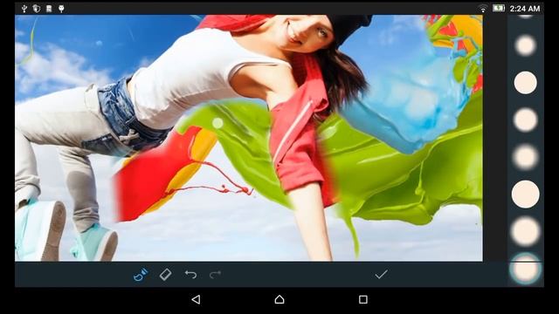Screen dimensions: 559x314
Task: Tap the SD card notification icon
Action: [49, 9]
